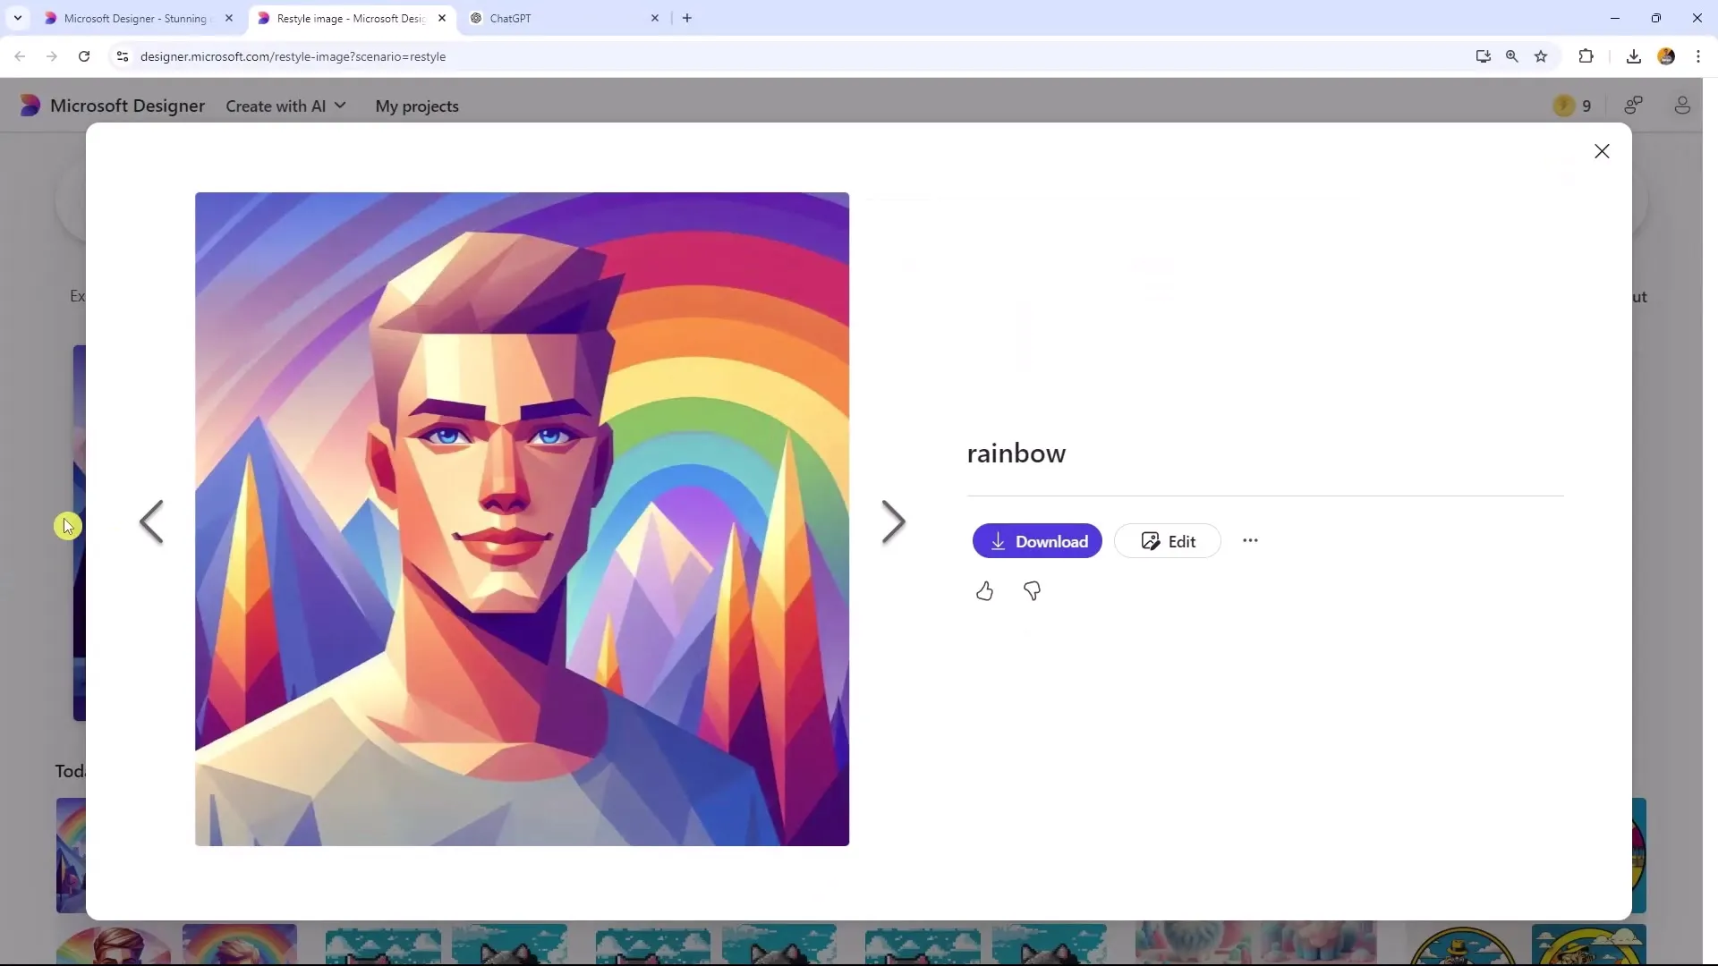
Task: Open the coin credits counter
Action: pyautogui.click(x=1573, y=106)
